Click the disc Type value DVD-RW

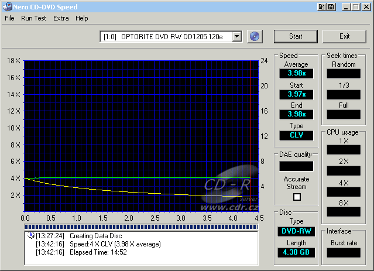click(x=296, y=231)
